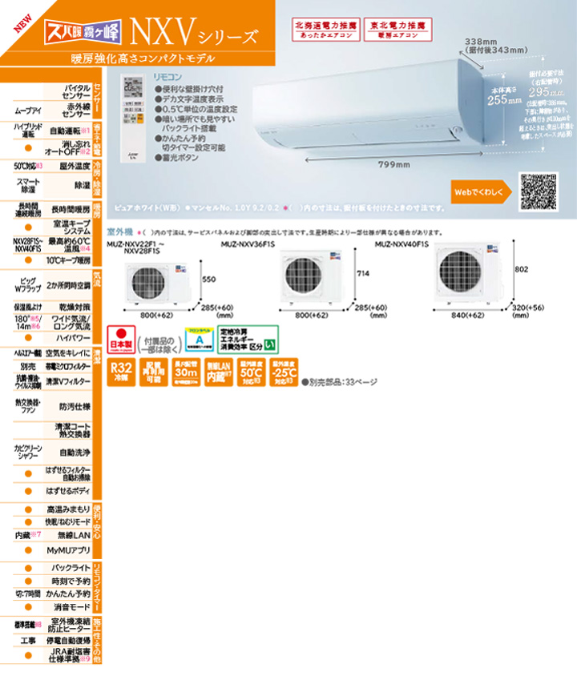
Task: Click the 室外機 heading
Action: click(120, 232)
